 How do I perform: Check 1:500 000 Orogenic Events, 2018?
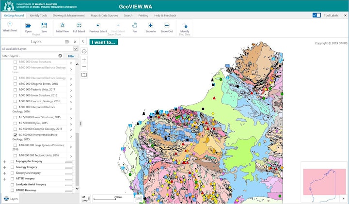(x=15, y=84)
